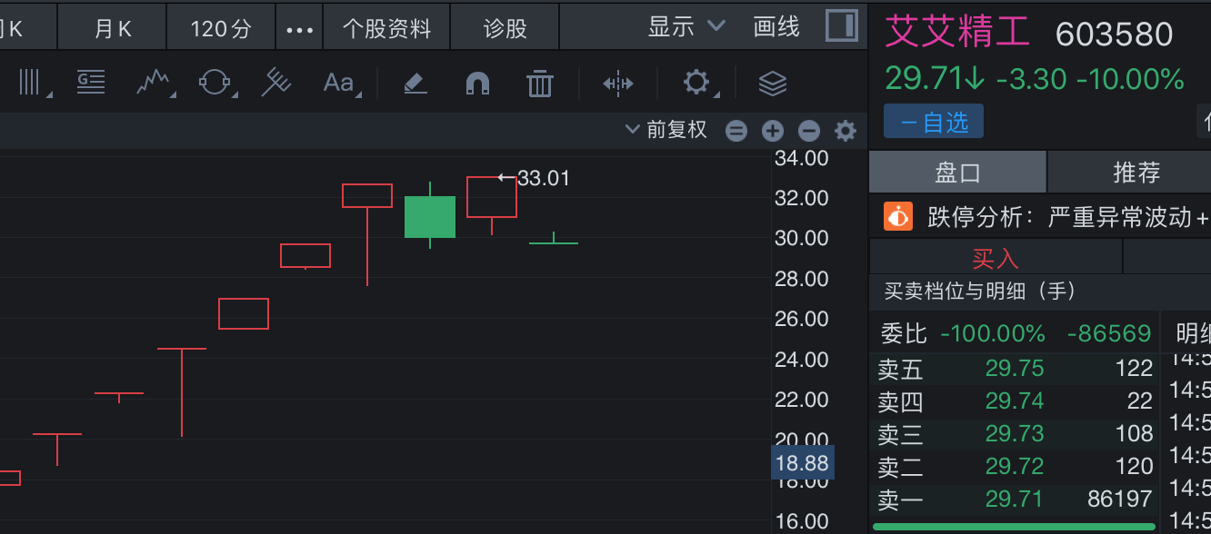Toggle the right side panel layout
The height and width of the screenshot is (534, 1211).
coord(841,25)
